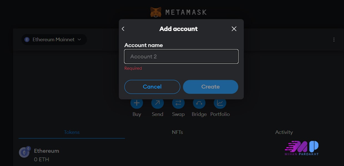Click the MetaMask fox logo

(156, 12)
